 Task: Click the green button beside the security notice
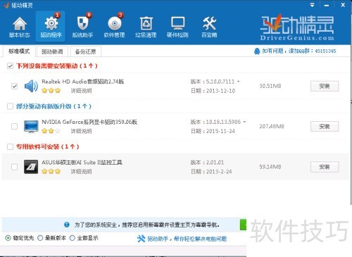[x=243, y=225]
